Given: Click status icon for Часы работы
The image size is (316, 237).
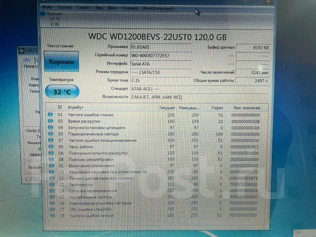Looking at the screenshot, I should coord(51,147).
